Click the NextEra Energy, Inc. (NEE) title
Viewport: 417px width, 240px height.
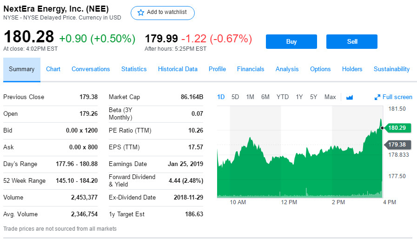[x=56, y=9]
